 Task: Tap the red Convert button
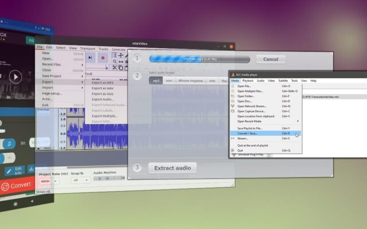pyautogui.click(x=17, y=186)
